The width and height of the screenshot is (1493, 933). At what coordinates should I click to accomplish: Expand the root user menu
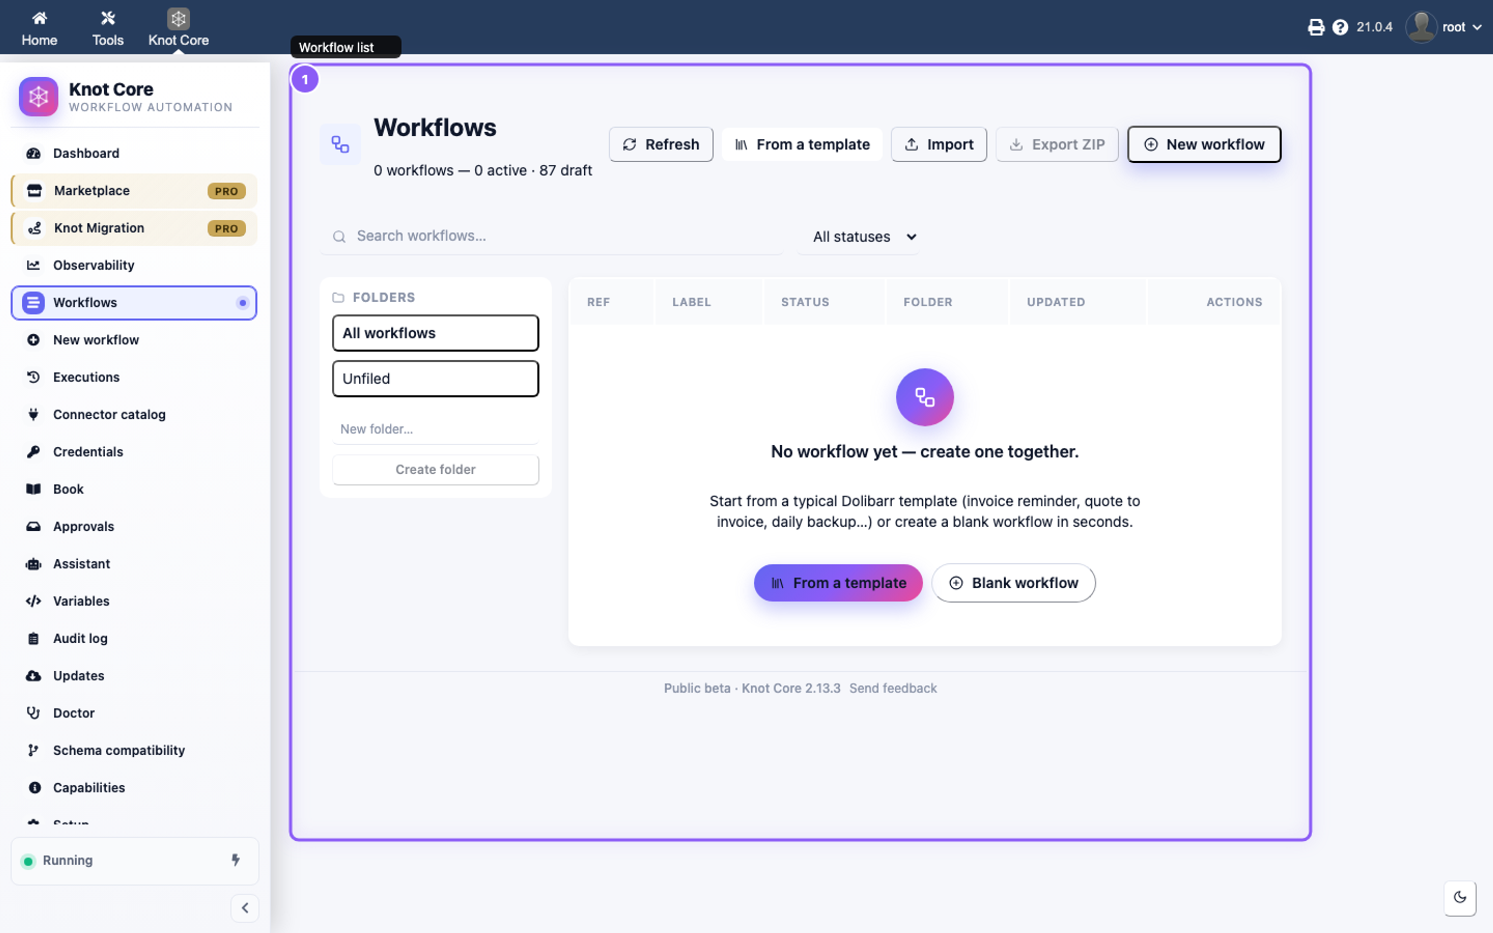[x=1444, y=27]
